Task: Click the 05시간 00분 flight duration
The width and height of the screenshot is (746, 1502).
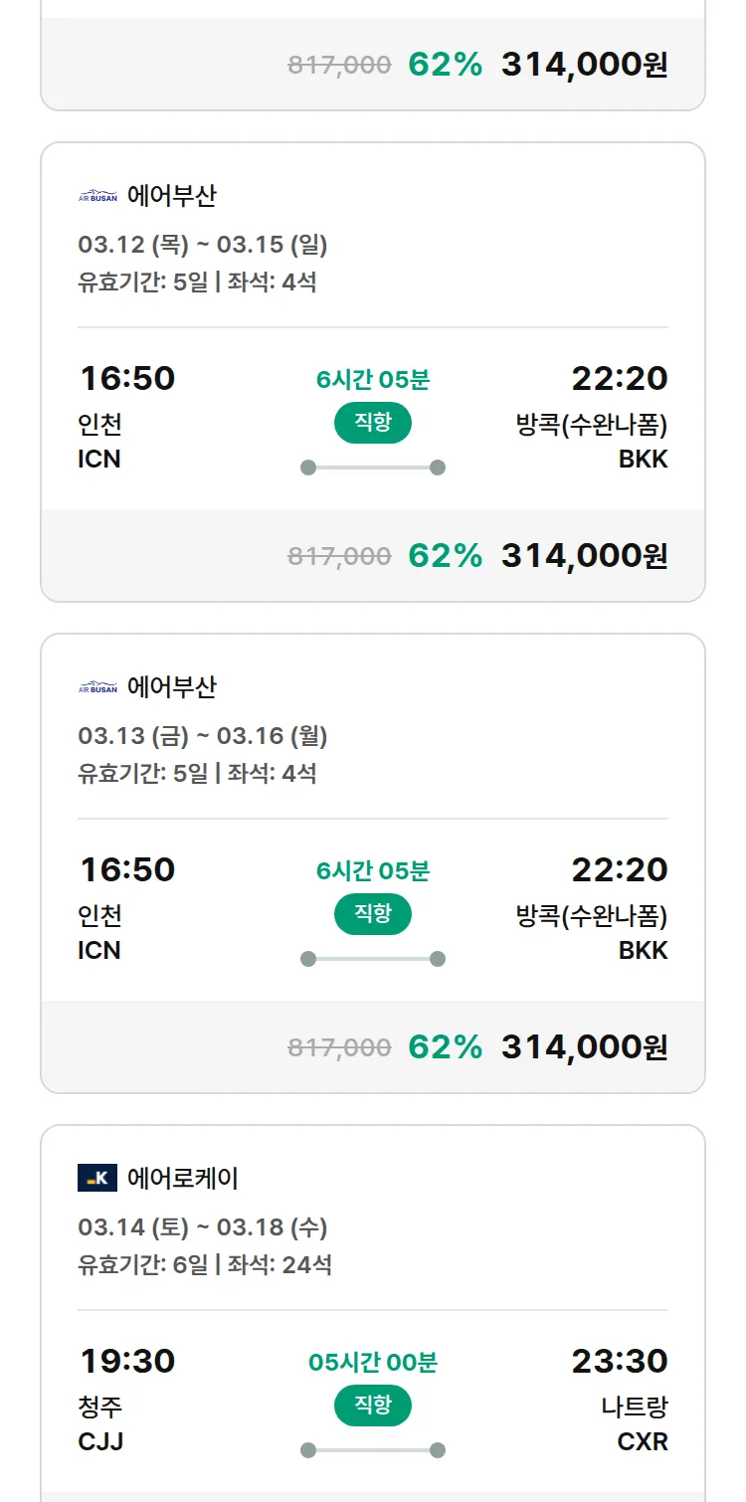Action: click(373, 1363)
